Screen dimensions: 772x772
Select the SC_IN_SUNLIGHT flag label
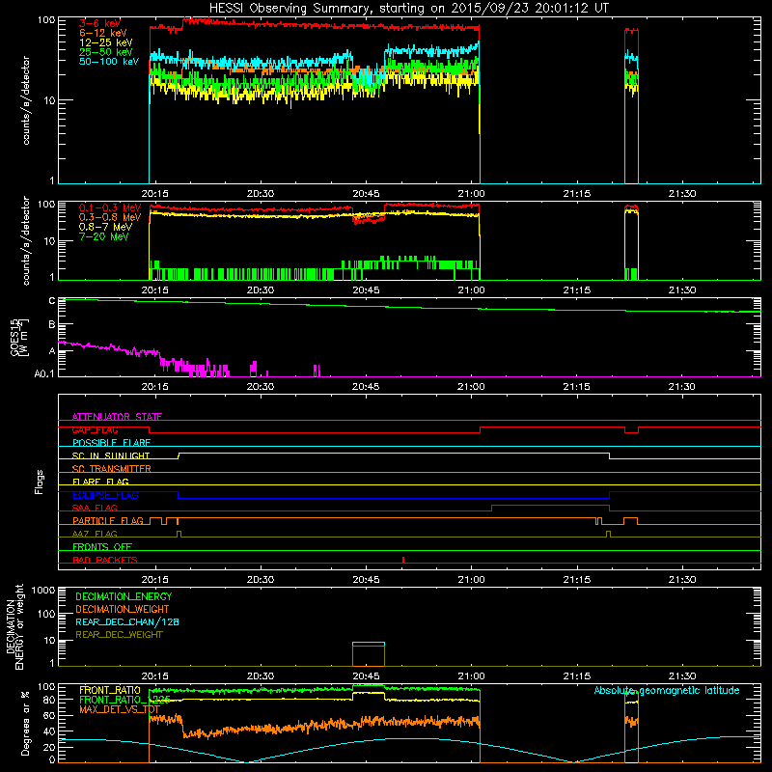111,455
